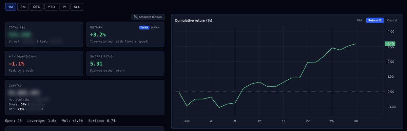Click the Open: 26 stat
The width and height of the screenshot is (407, 131).
[14, 121]
